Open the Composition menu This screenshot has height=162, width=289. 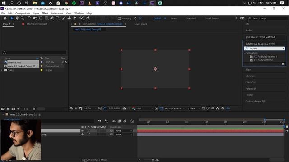pyautogui.click(x=23, y=13)
